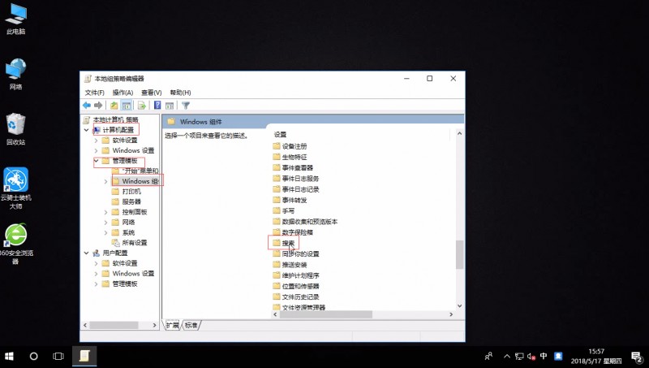Switch to the 扩展 tab
The height and width of the screenshot is (368, 649).
coord(173,325)
